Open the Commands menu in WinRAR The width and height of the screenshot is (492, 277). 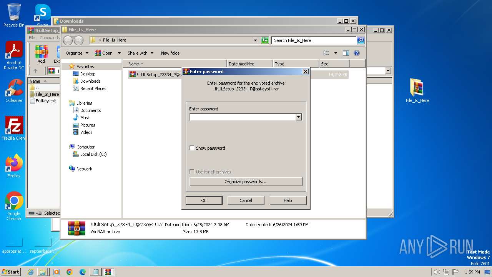click(x=50, y=38)
